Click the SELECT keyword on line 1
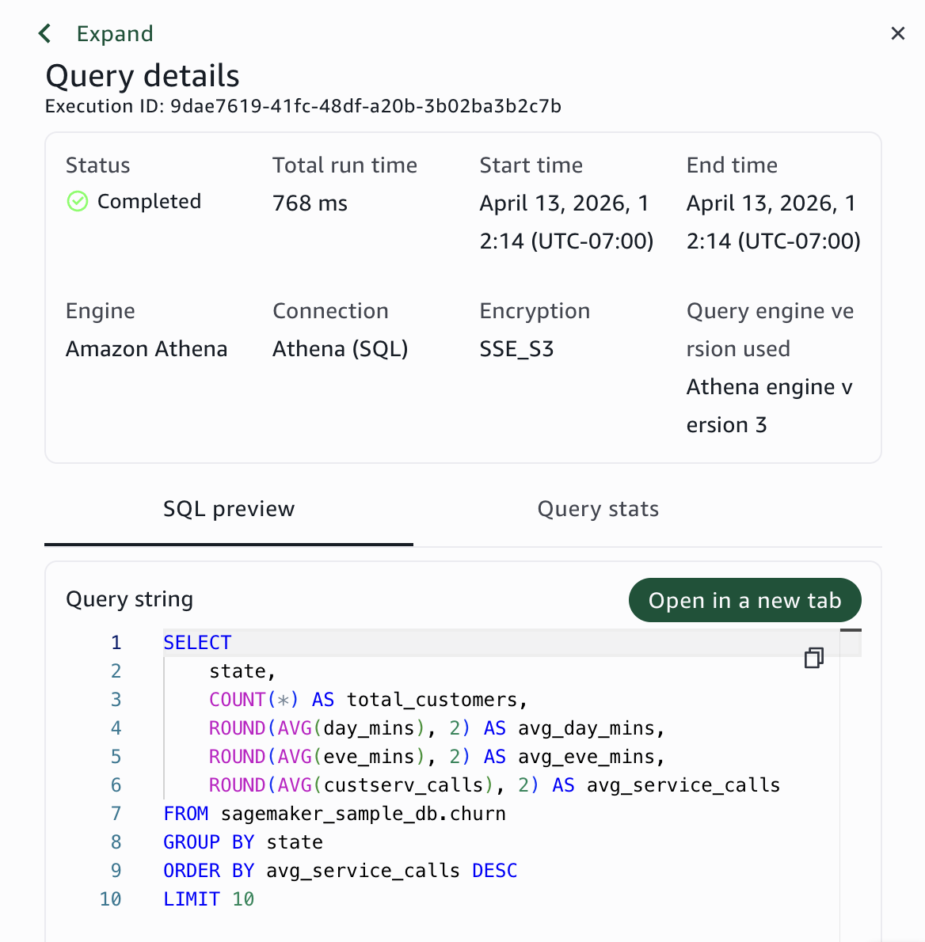This screenshot has width=925, height=942. [197, 642]
